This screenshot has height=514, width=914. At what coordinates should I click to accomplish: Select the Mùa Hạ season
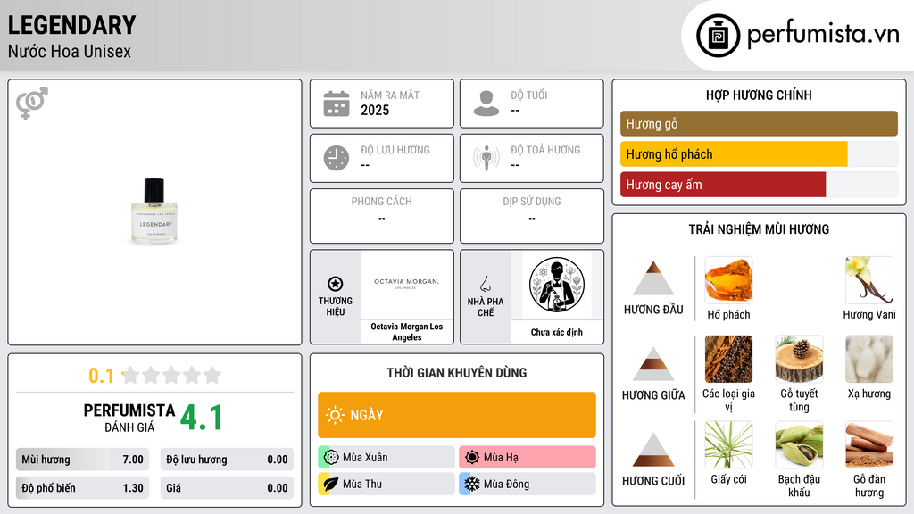[x=528, y=457]
